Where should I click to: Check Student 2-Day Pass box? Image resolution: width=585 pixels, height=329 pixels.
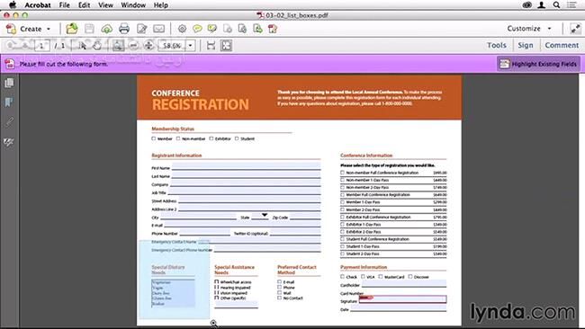(342, 253)
